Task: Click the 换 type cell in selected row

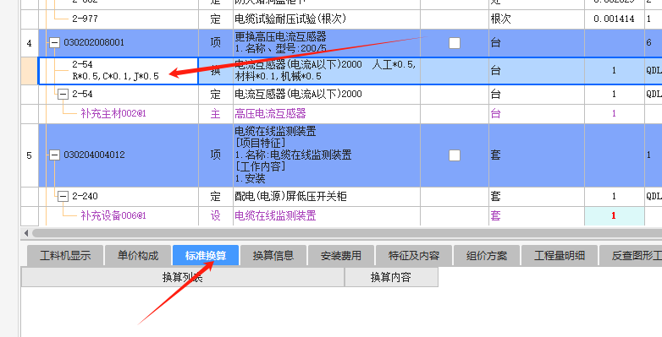Action: coord(215,71)
